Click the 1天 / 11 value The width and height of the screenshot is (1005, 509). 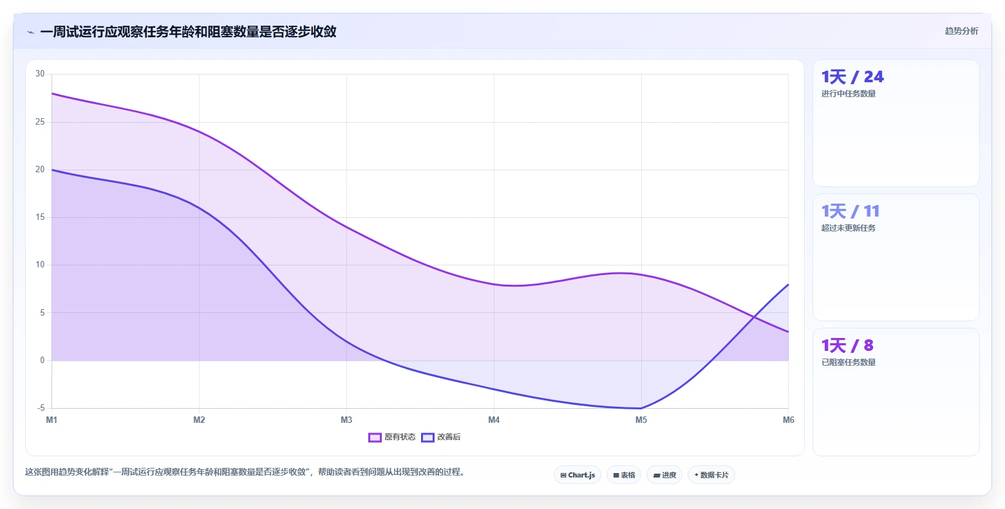pyautogui.click(x=850, y=211)
